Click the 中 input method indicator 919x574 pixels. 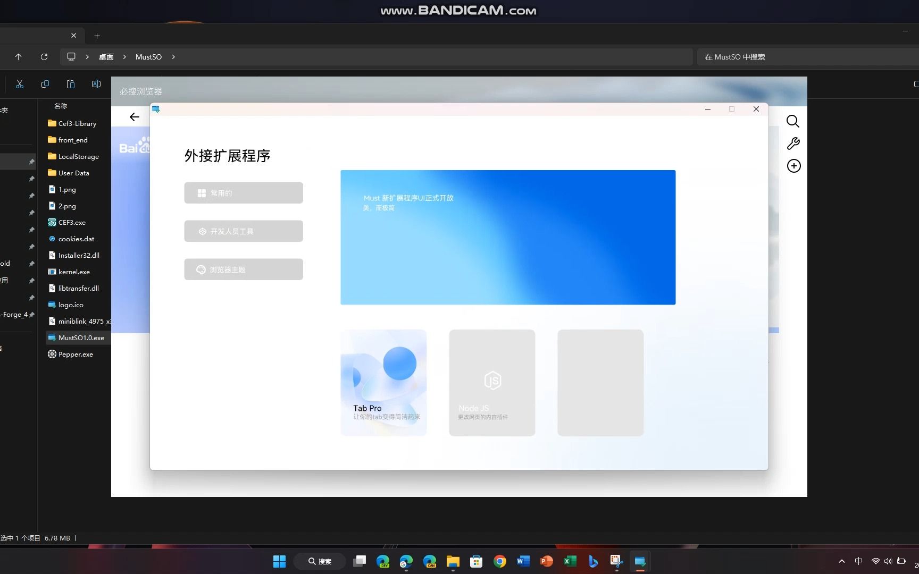(858, 561)
